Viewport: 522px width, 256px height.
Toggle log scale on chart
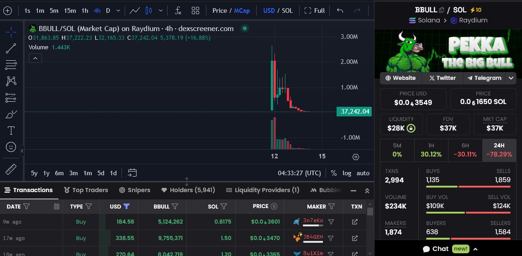click(x=347, y=173)
